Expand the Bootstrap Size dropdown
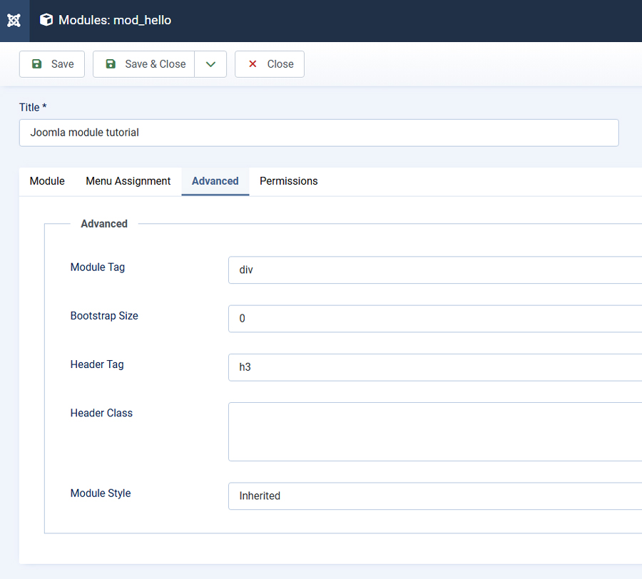Viewport: 642px width, 579px height. pyautogui.click(x=435, y=319)
